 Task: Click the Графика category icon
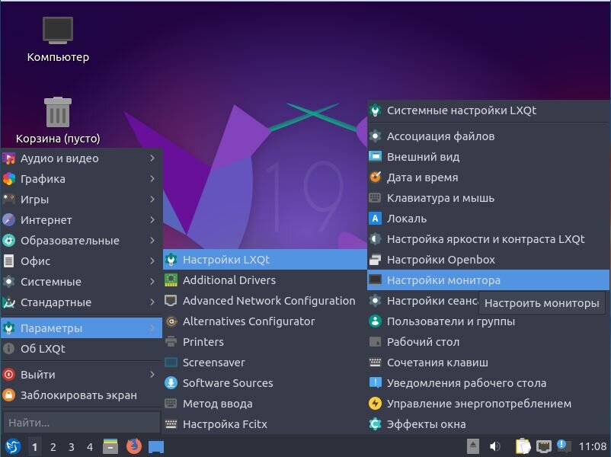[x=9, y=179]
